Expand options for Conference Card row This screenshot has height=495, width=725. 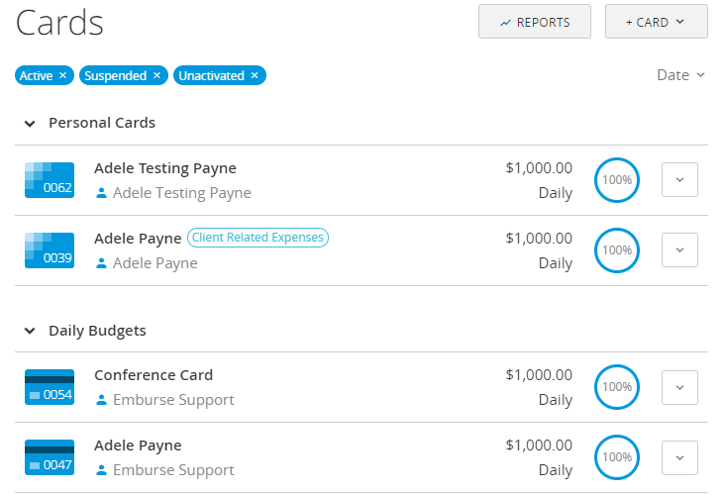click(x=679, y=387)
